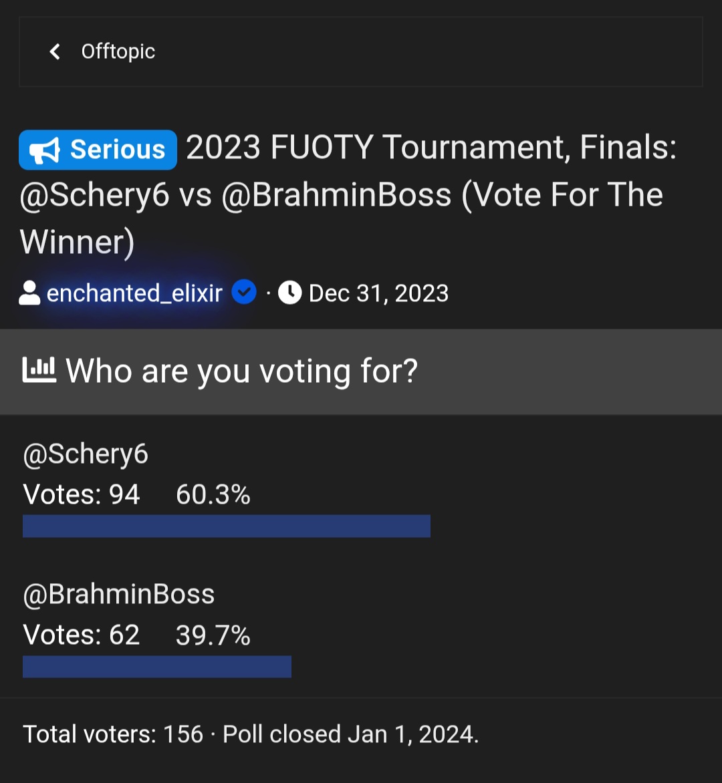Click the 60.3% result bar

coord(227,526)
